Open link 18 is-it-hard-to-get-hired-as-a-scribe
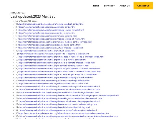The width and height of the screenshot is (159, 119). click(x=58, y=75)
